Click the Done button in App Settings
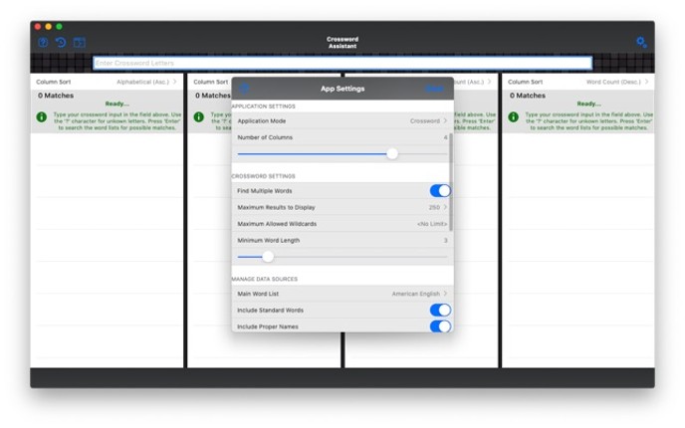The width and height of the screenshot is (685, 428). 434,89
